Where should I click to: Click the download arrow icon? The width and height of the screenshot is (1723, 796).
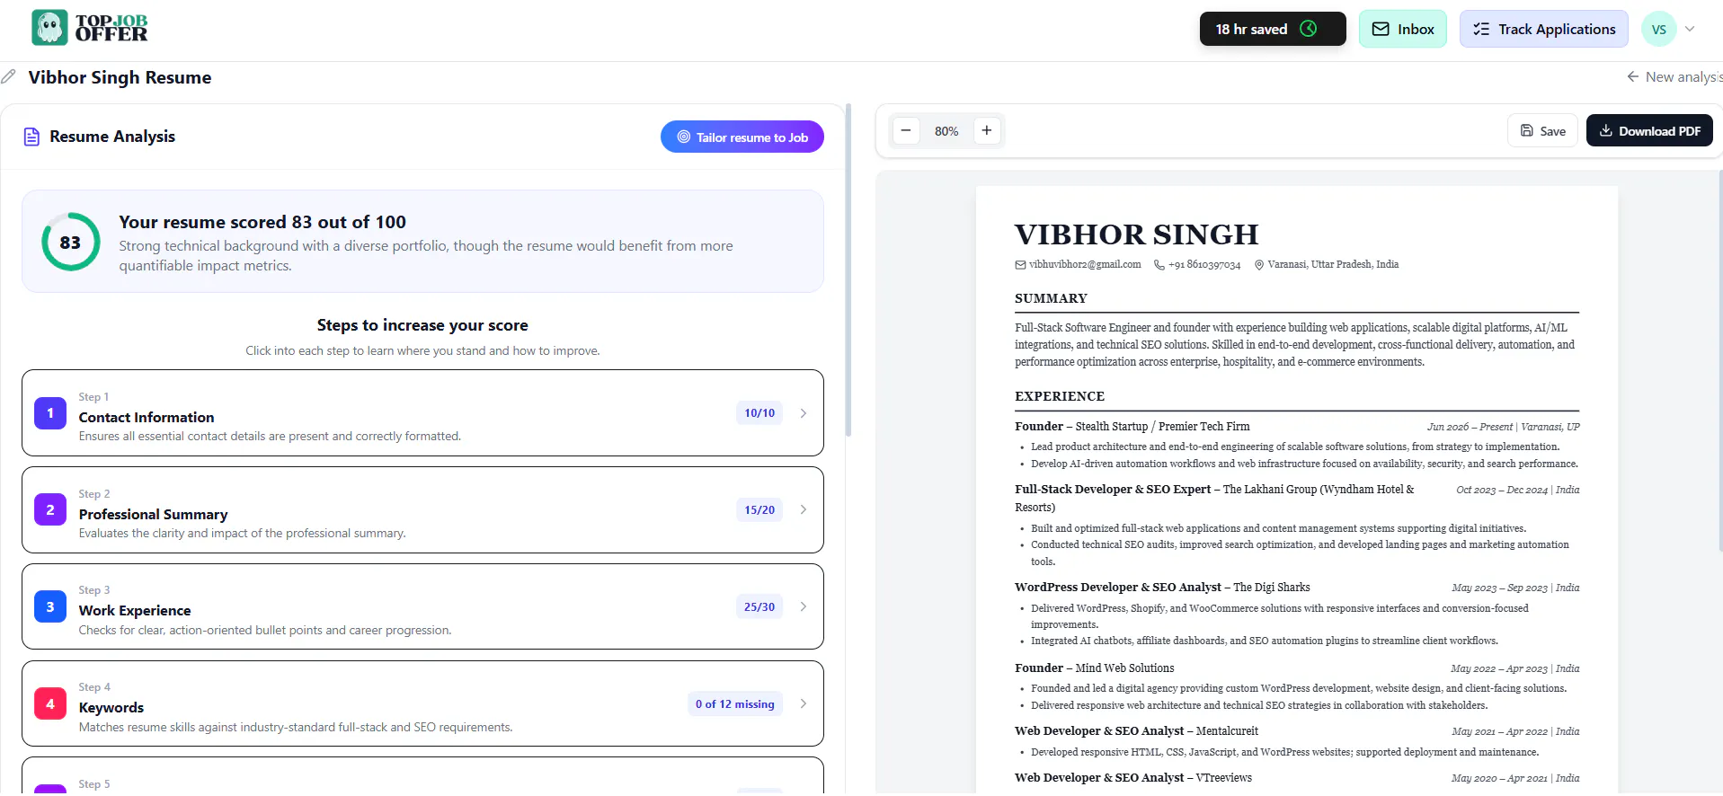(x=1606, y=130)
